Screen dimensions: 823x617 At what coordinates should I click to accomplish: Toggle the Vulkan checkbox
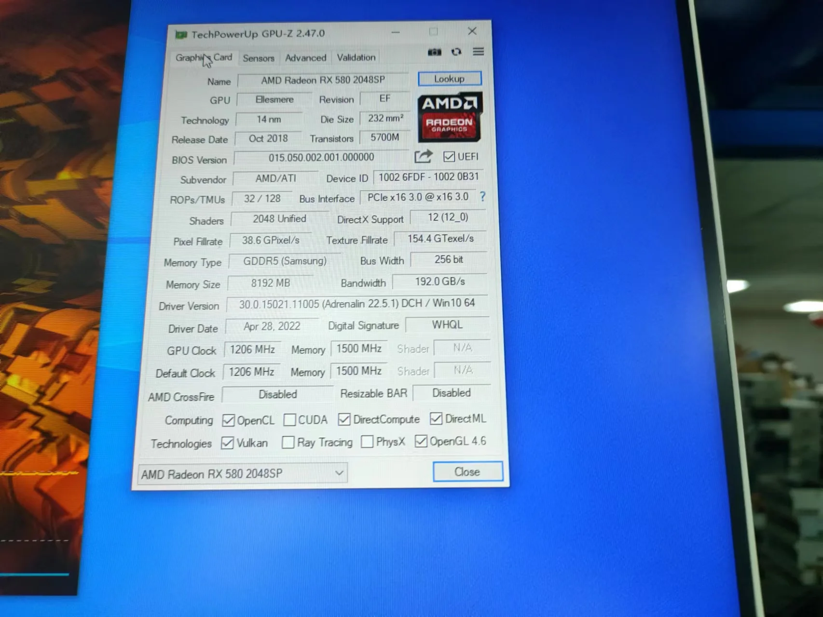click(x=227, y=443)
